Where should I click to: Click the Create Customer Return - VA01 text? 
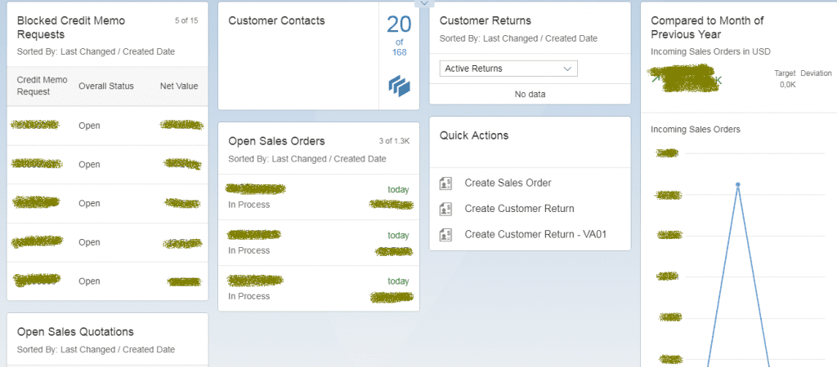click(535, 235)
